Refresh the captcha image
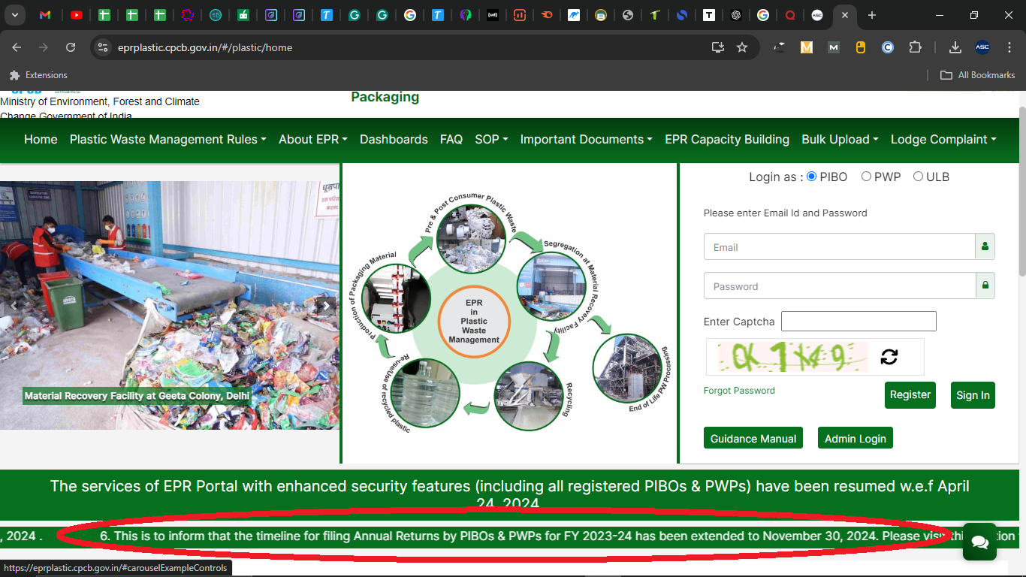 890,357
